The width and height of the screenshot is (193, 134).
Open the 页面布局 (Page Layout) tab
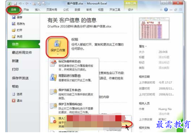52,10
